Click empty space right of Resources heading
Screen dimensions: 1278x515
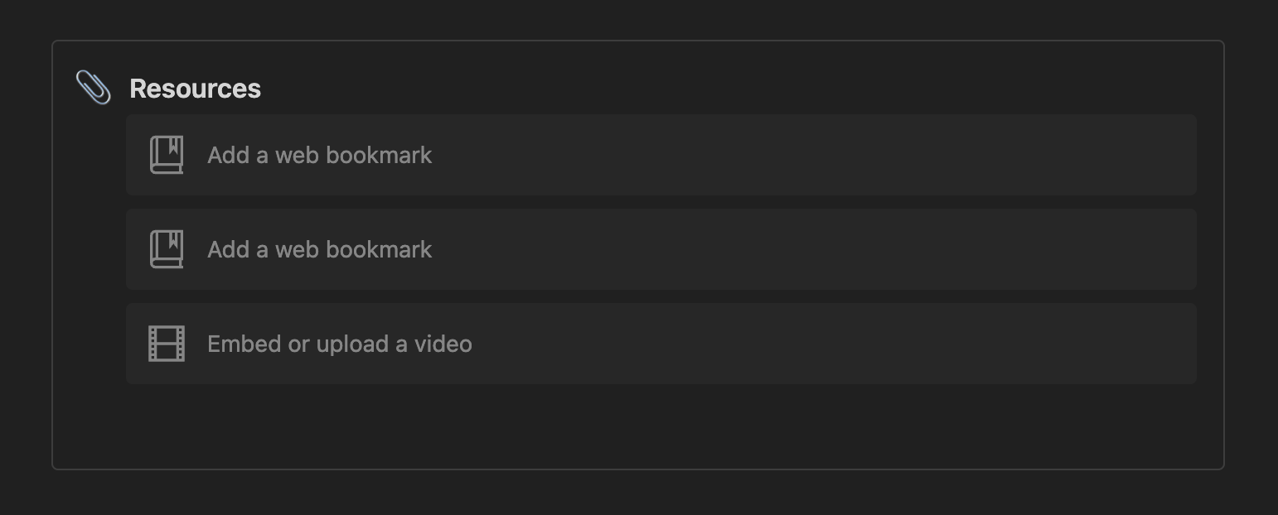pos(729,89)
